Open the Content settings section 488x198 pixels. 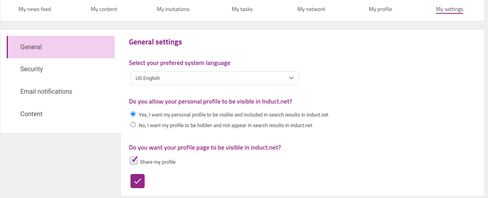[61, 114]
